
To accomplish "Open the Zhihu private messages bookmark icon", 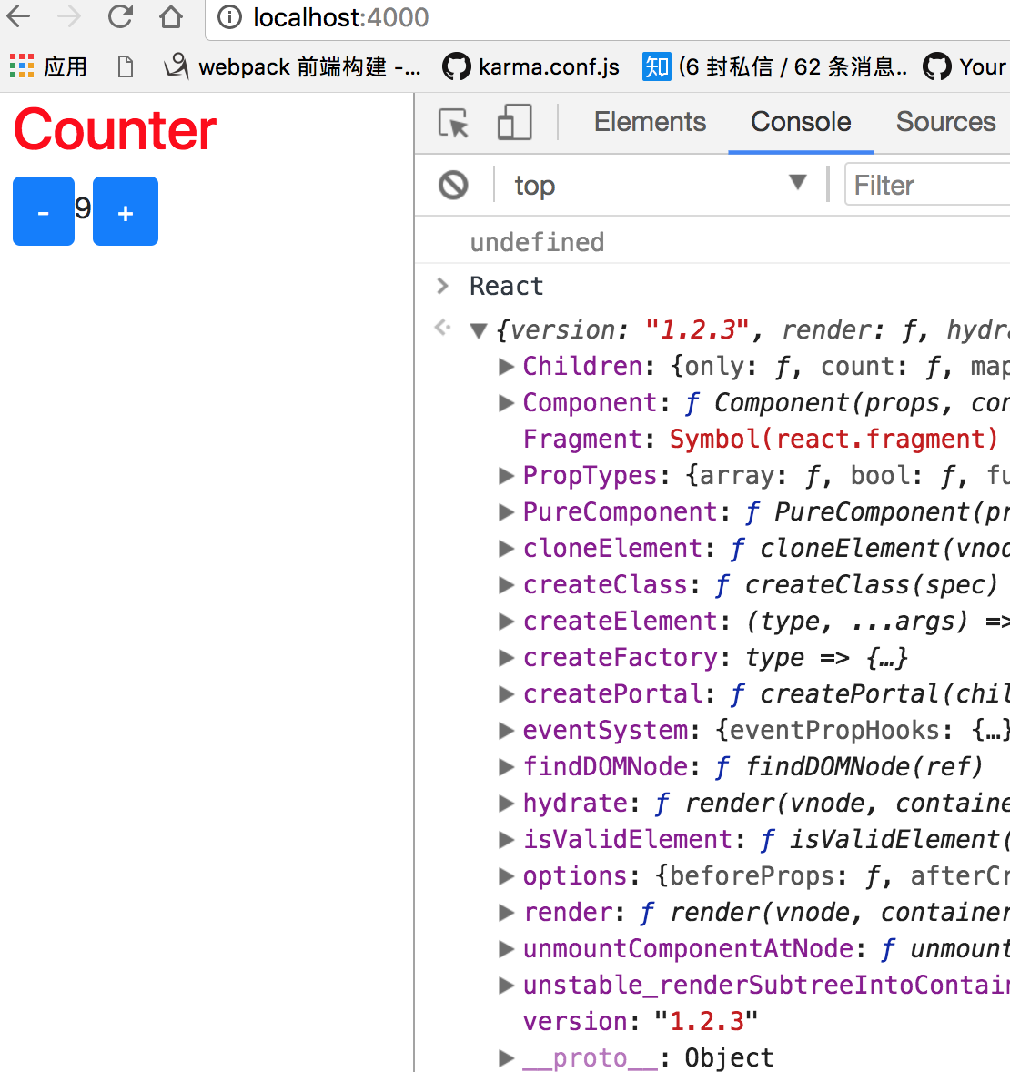I will pyautogui.click(x=657, y=66).
